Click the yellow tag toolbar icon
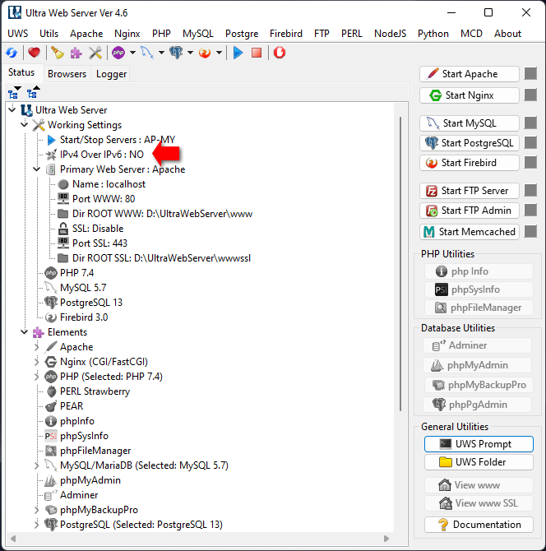546x551 pixels. [x=57, y=53]
